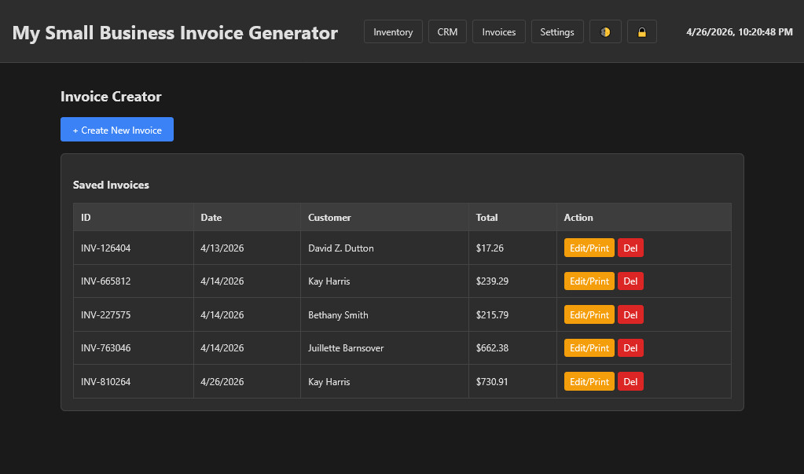Click the 'Saved Invoices' heading
Image resolution: width=804 pixels, height=474 pixels.
point(111,185)
